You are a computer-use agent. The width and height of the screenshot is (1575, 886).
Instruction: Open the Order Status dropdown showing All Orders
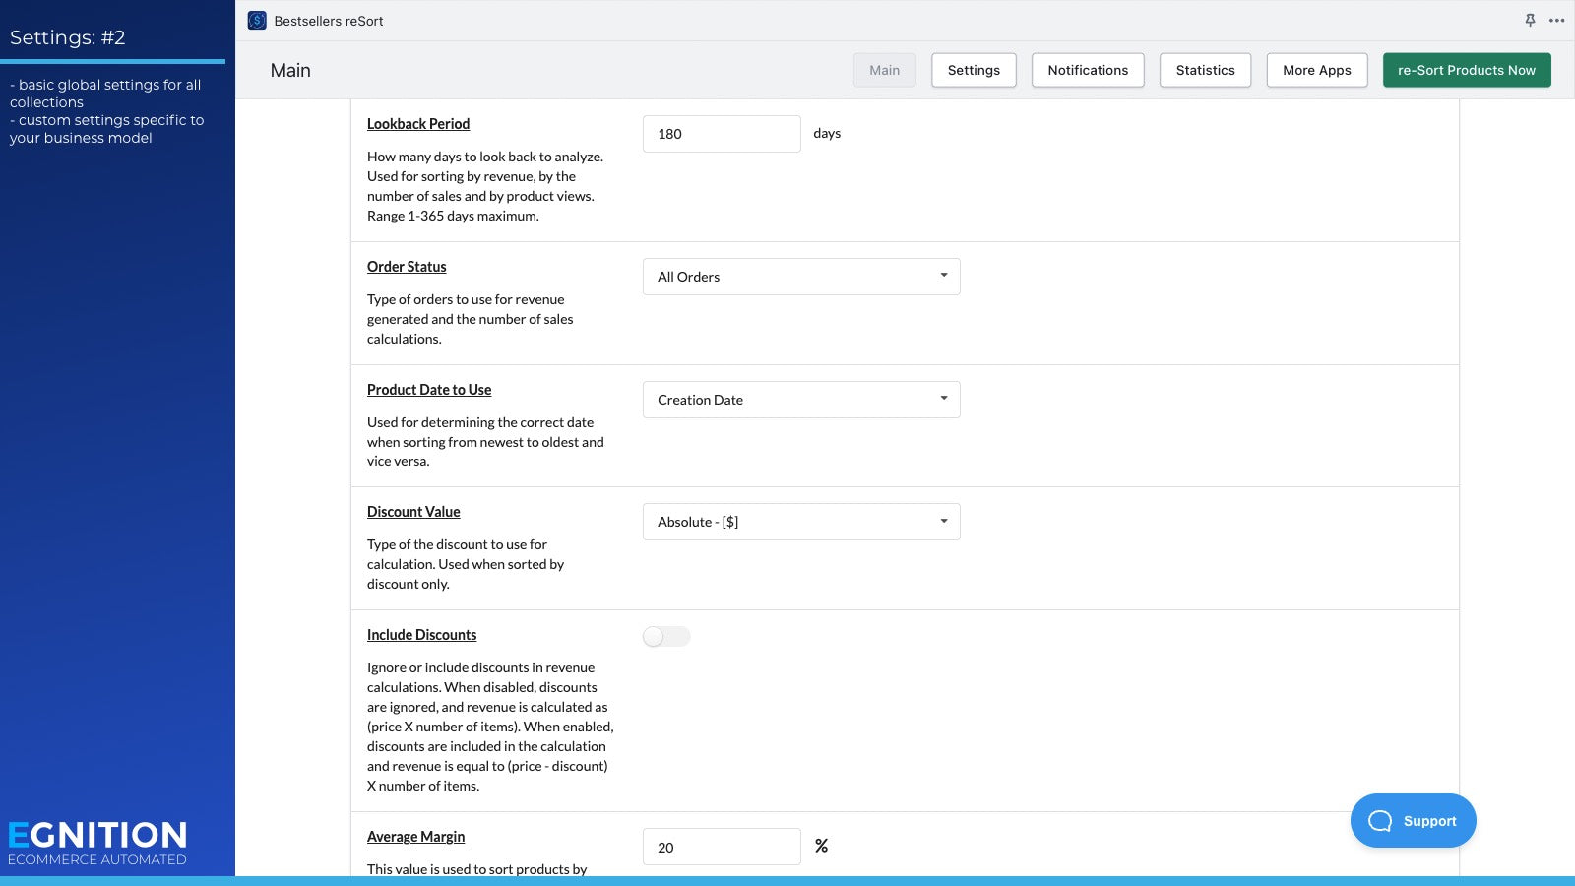coord(800,276)
